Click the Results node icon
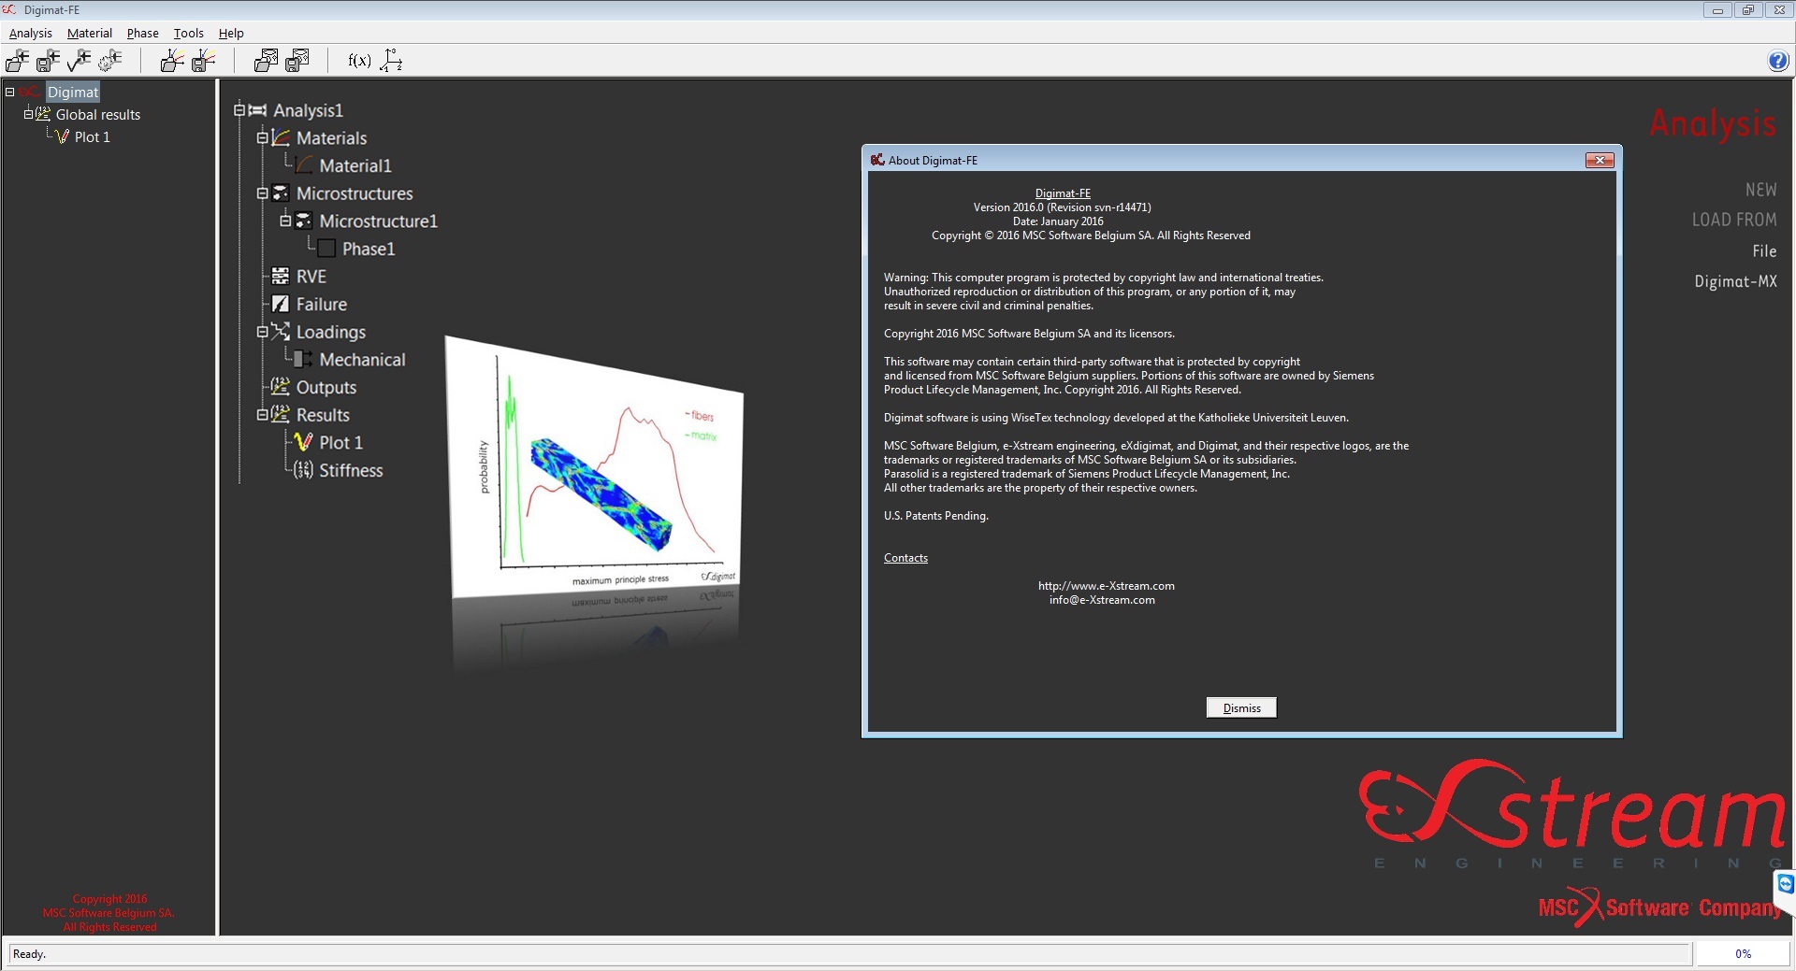1796x971 pixels. coord(281,415)
